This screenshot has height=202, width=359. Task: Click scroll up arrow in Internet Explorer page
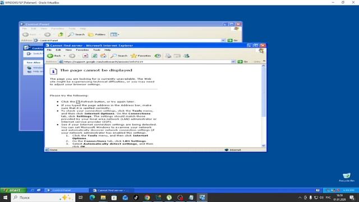[x=264, y=66]
